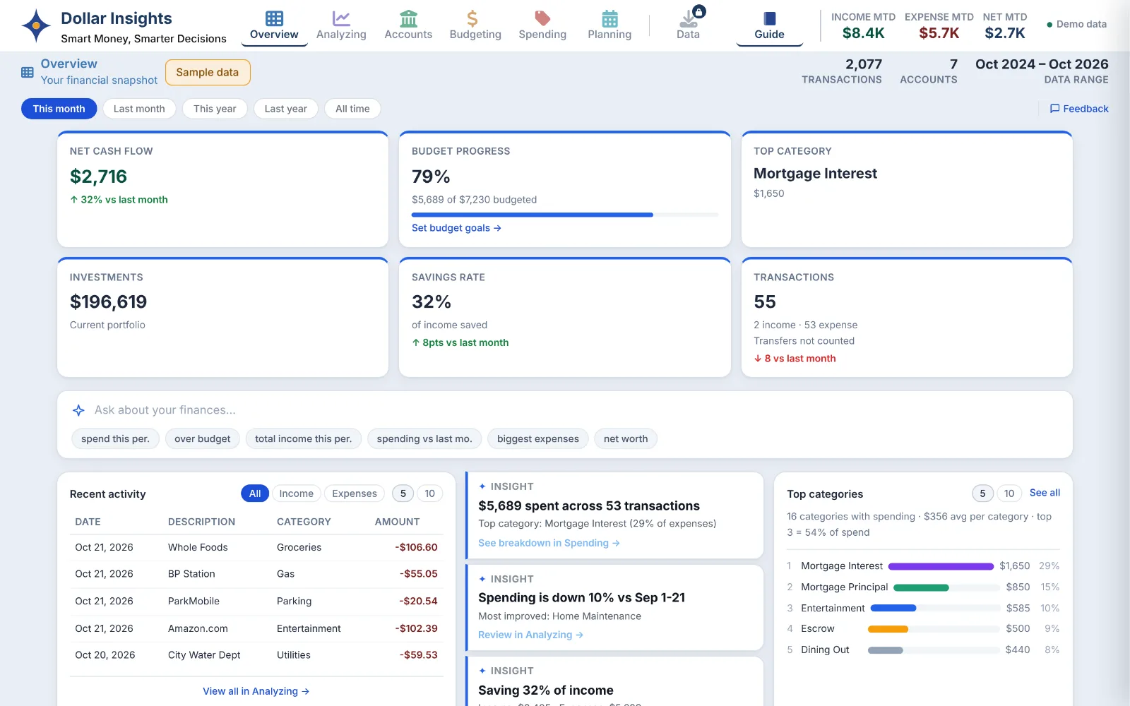Click Mortgage Interest purple bar

941,566
